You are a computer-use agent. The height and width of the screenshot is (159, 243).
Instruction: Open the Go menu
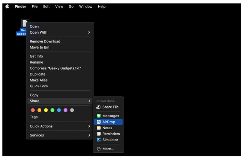[x=71, y=7]
